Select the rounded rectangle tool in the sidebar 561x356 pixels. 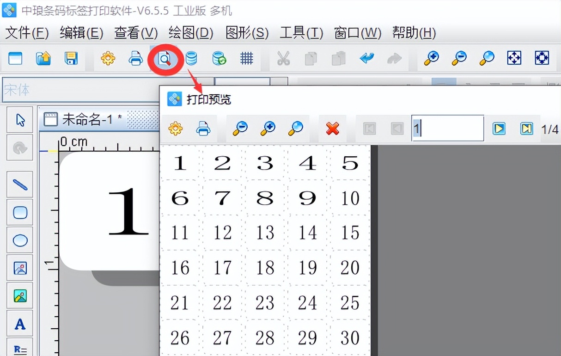click(19, 212)
